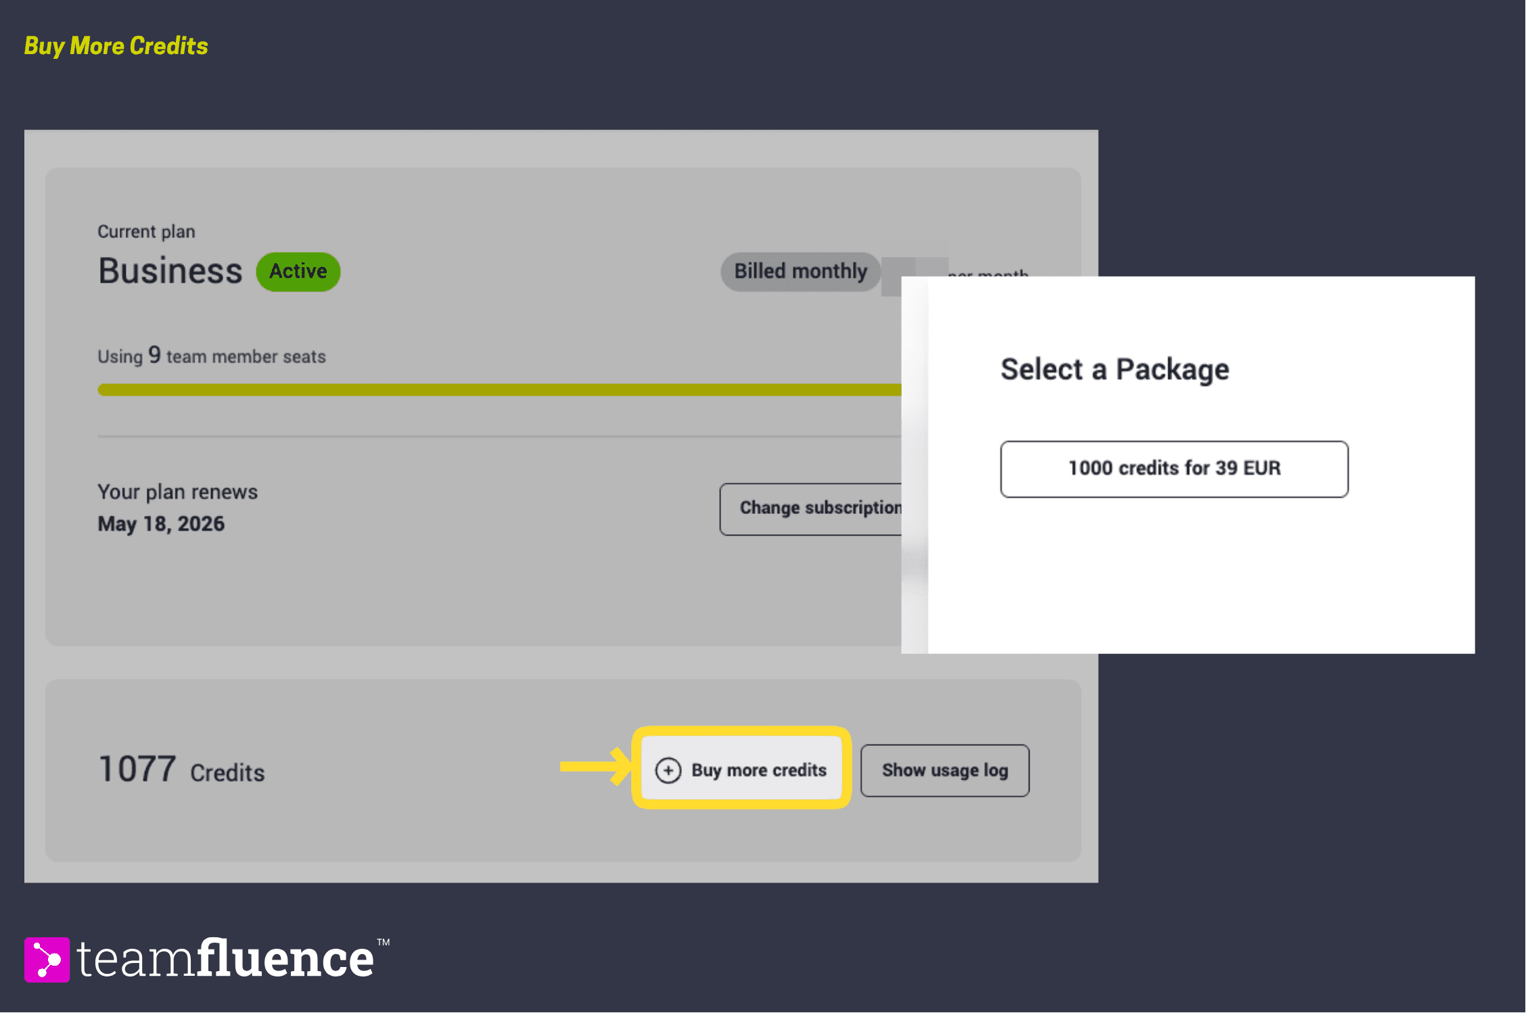Click the 1077 Credits balance
Image resolution: width=1526 pixels, height=1013 pixels.
tap(181, 770)
